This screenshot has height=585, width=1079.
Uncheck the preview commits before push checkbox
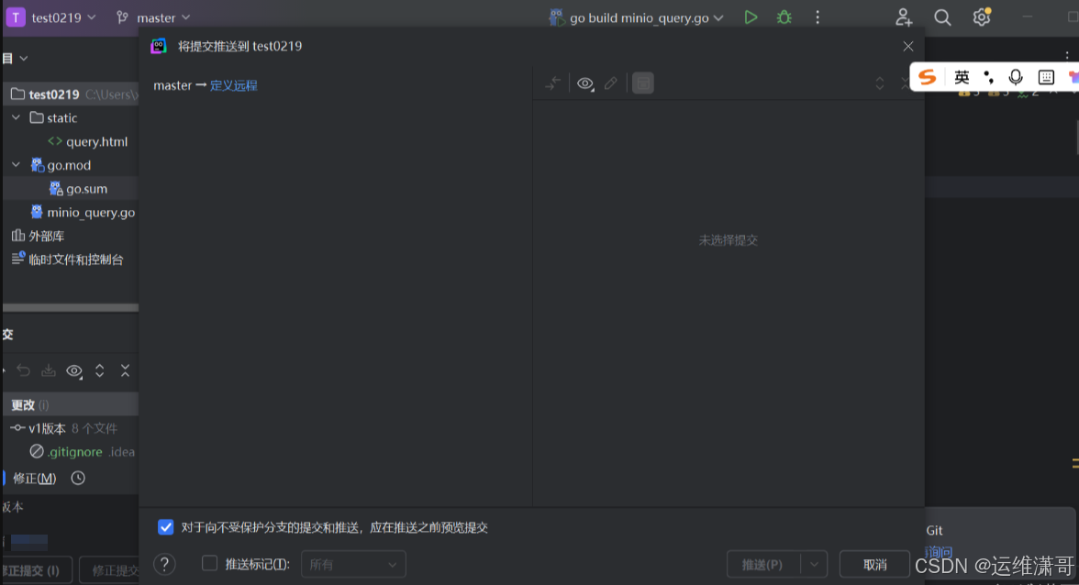pyautogui.click(x=166, y=526)
